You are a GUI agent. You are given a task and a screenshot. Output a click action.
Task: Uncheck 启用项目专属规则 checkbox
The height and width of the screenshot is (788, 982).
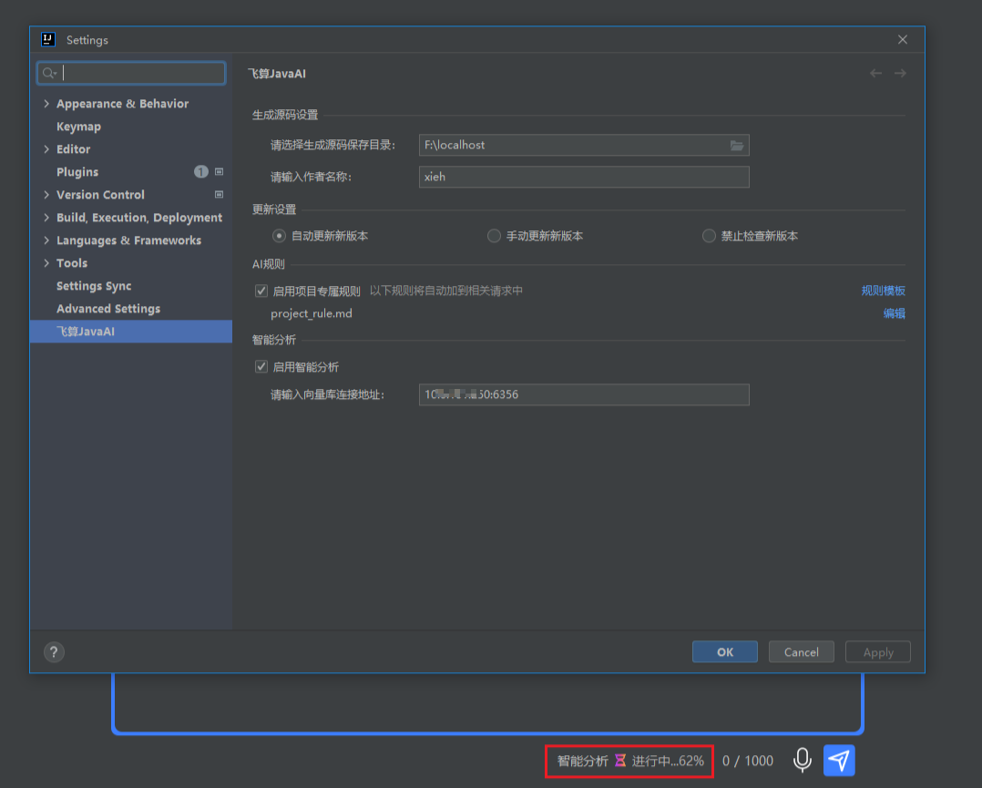pos(261,290)
